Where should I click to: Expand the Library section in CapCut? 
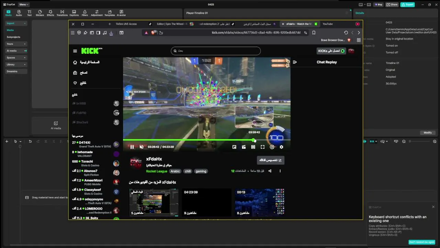coord(16,64)
